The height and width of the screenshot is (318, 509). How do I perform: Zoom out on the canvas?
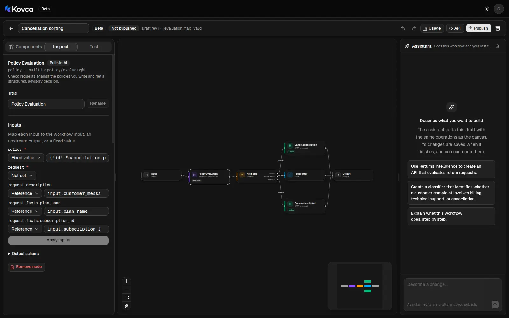coord(127,289)
